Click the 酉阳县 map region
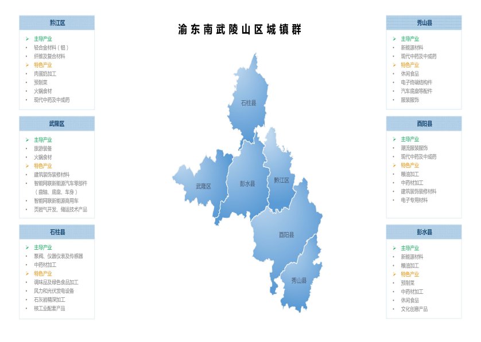The image size is (481, 342). coord(286,235)
